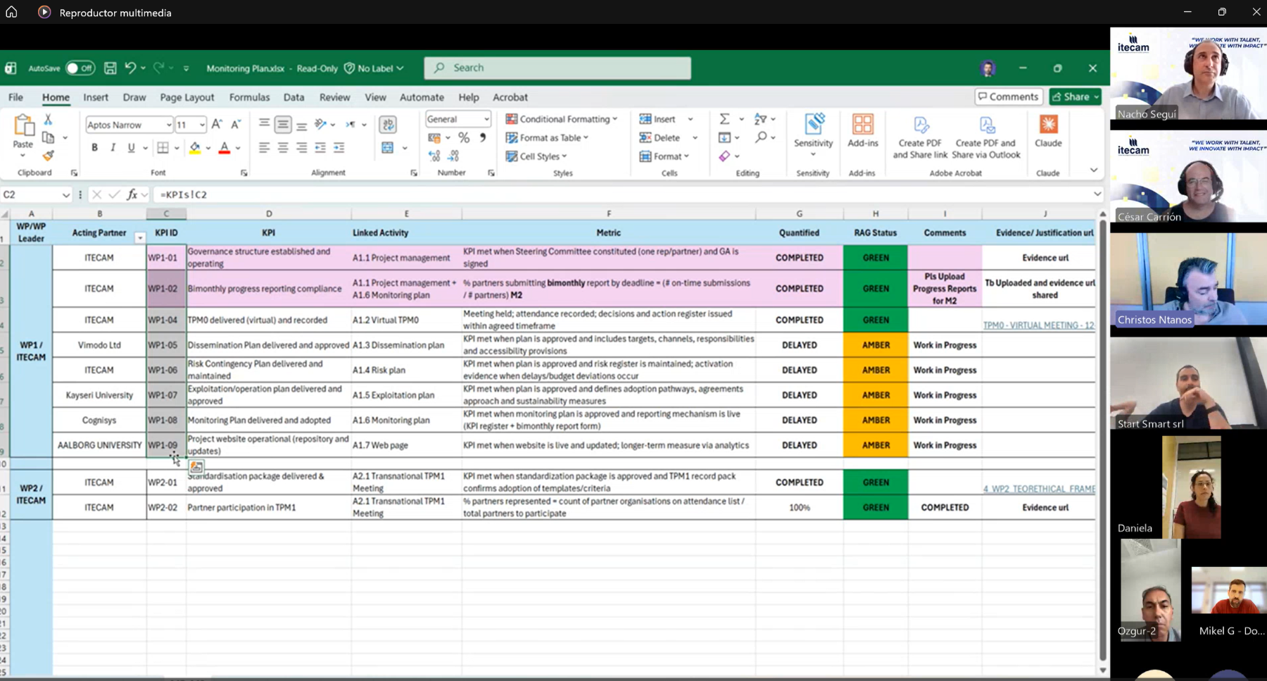Click the Percent Style icon
Viewport: 1267px width, 681px height.
coord(464,137)
